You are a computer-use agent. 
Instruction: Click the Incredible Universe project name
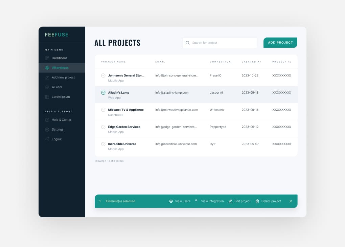click(122, 144)
